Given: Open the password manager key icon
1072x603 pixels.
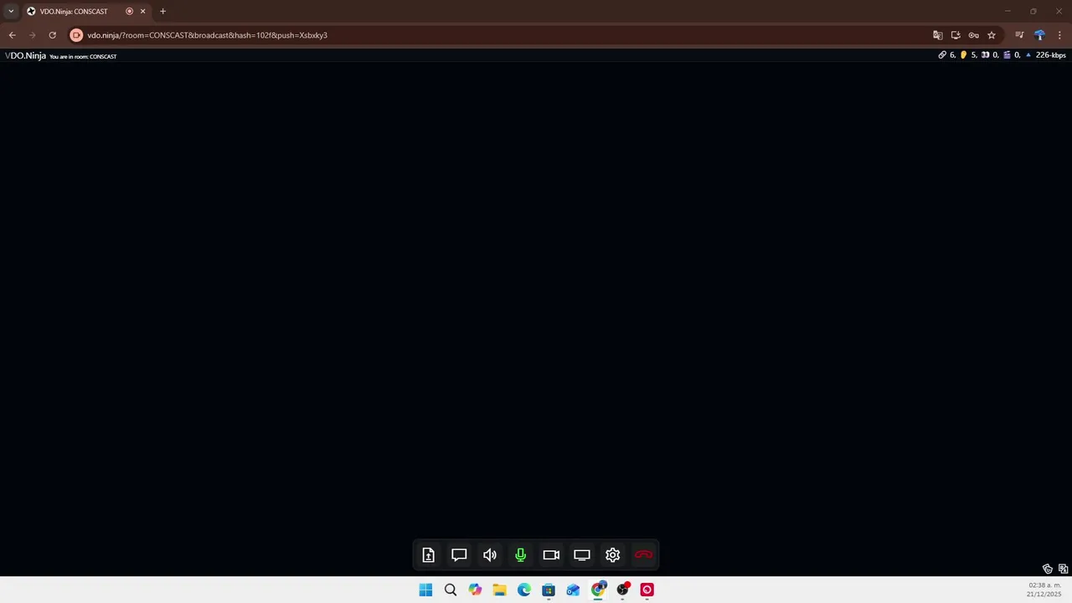Looking at the screenshot, I should click(973, 35).
